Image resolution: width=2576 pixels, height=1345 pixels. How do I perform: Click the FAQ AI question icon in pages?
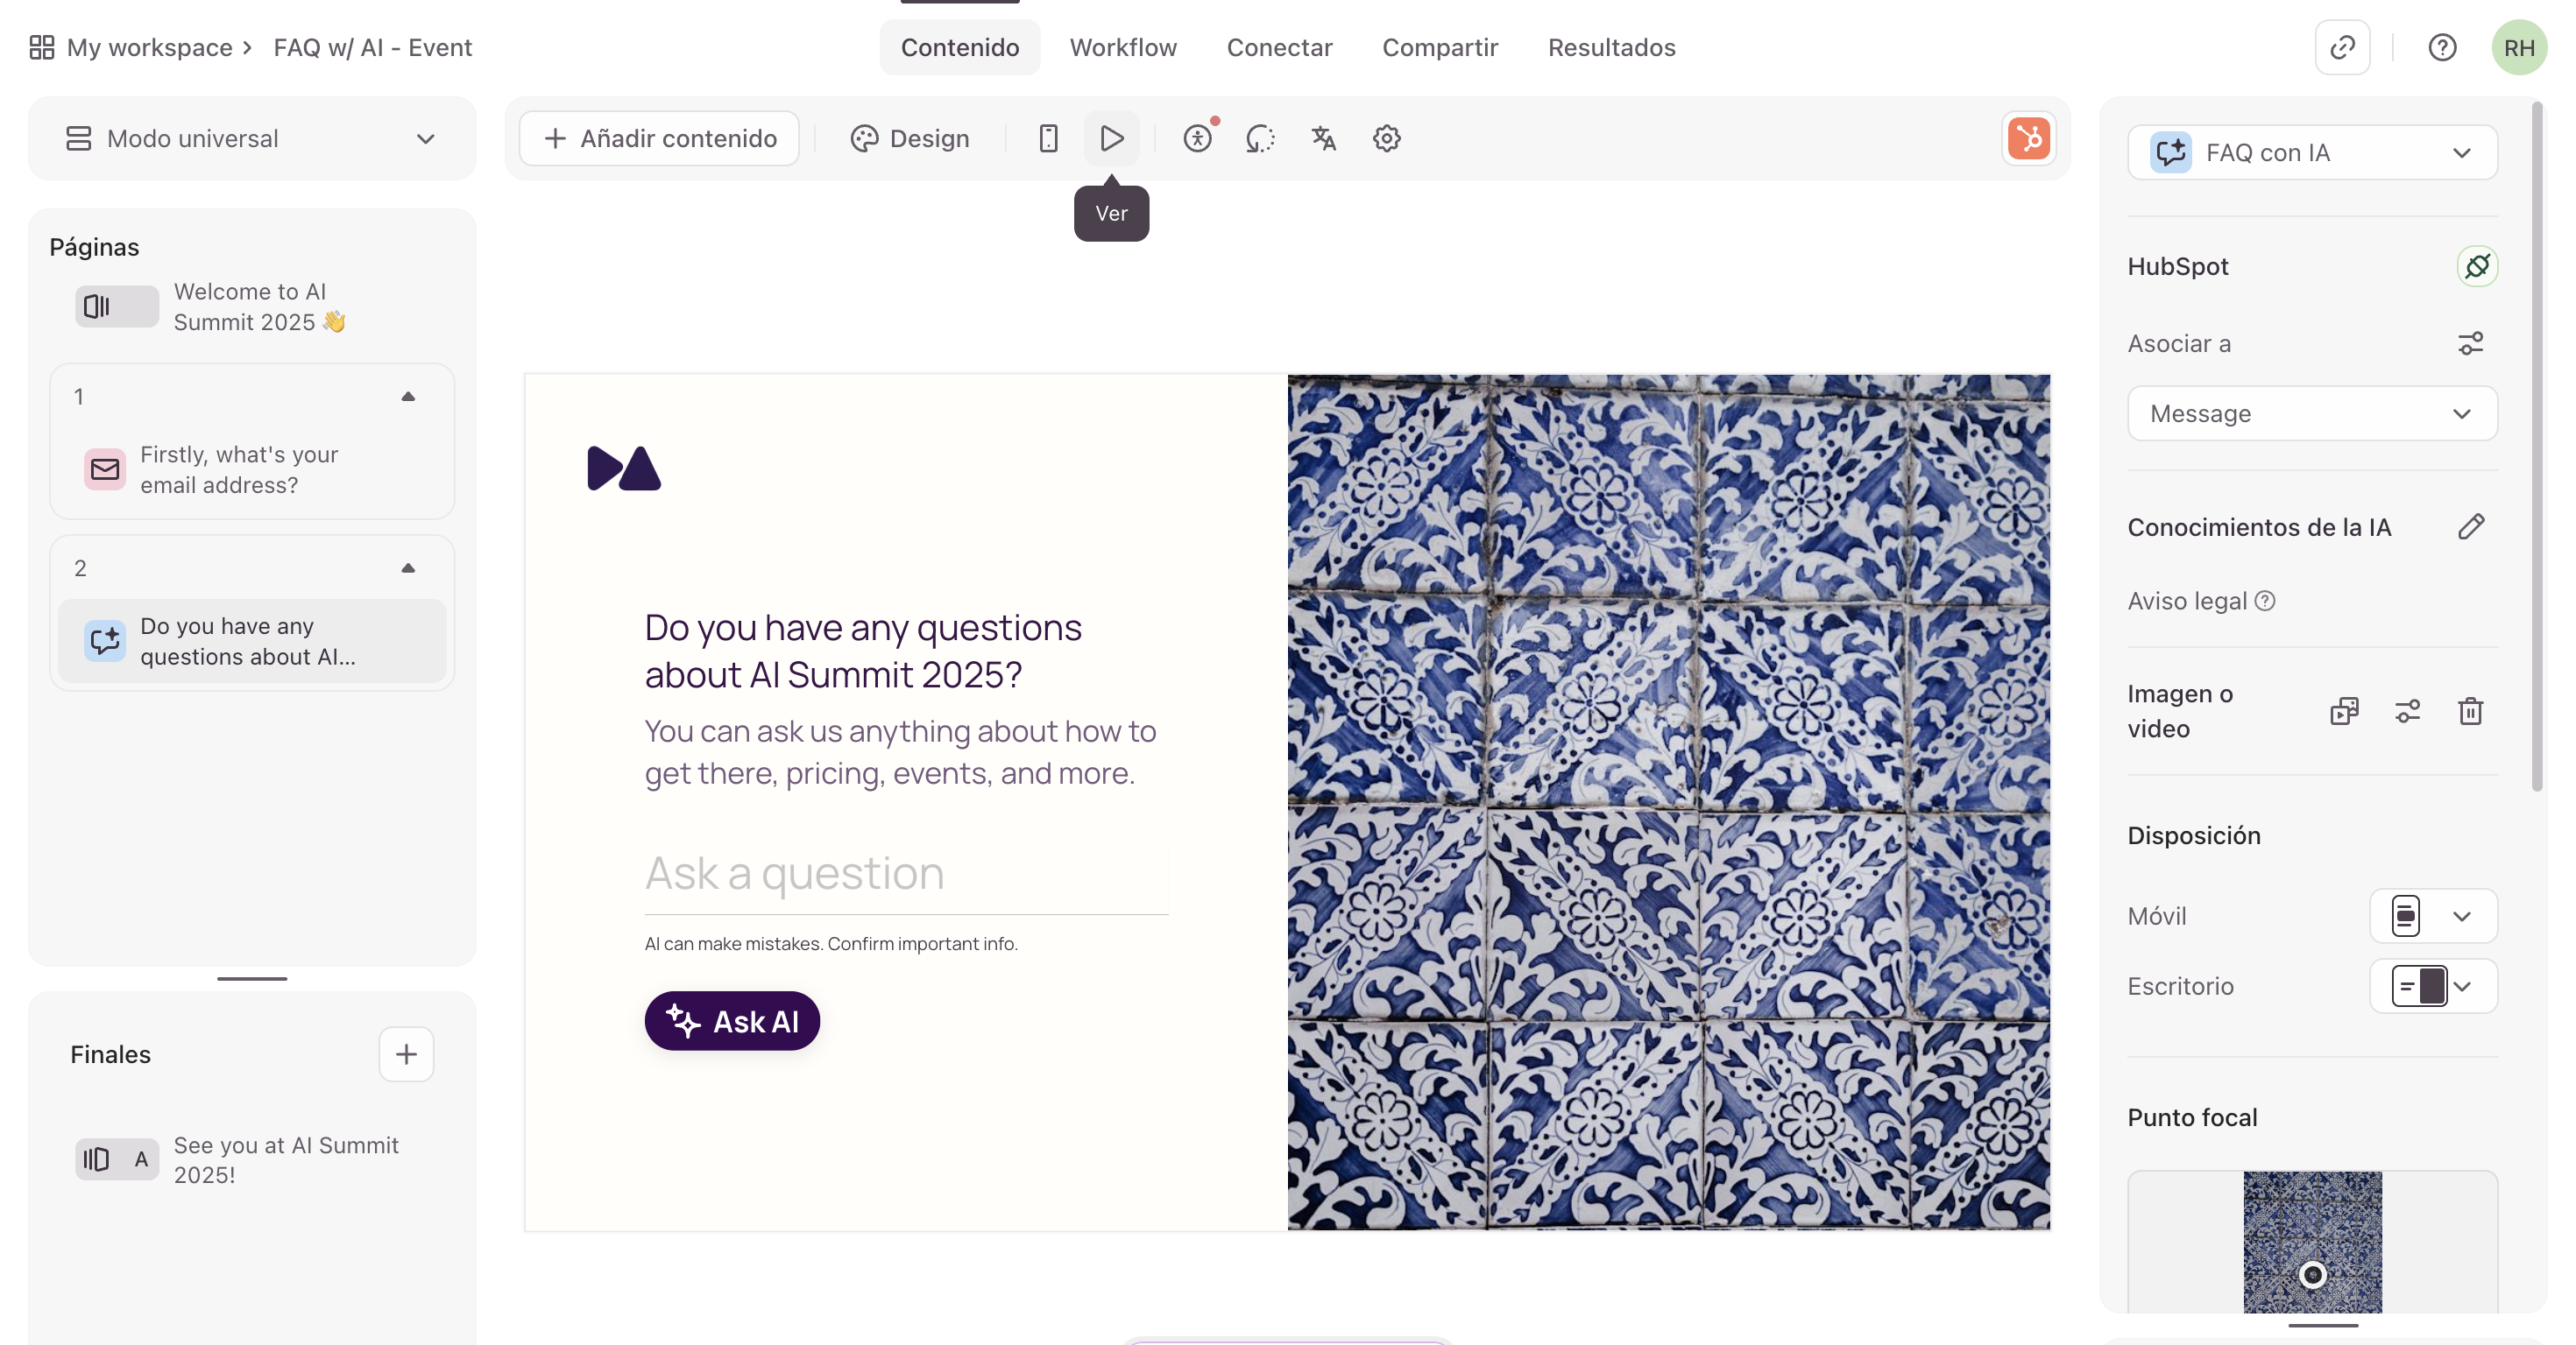pyautogui.click(x=104, y=640)
